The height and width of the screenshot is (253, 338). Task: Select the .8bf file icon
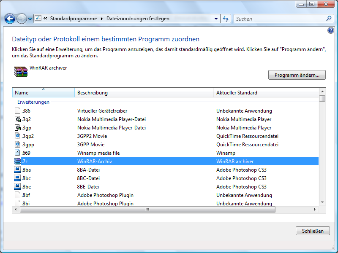(17, 195)
